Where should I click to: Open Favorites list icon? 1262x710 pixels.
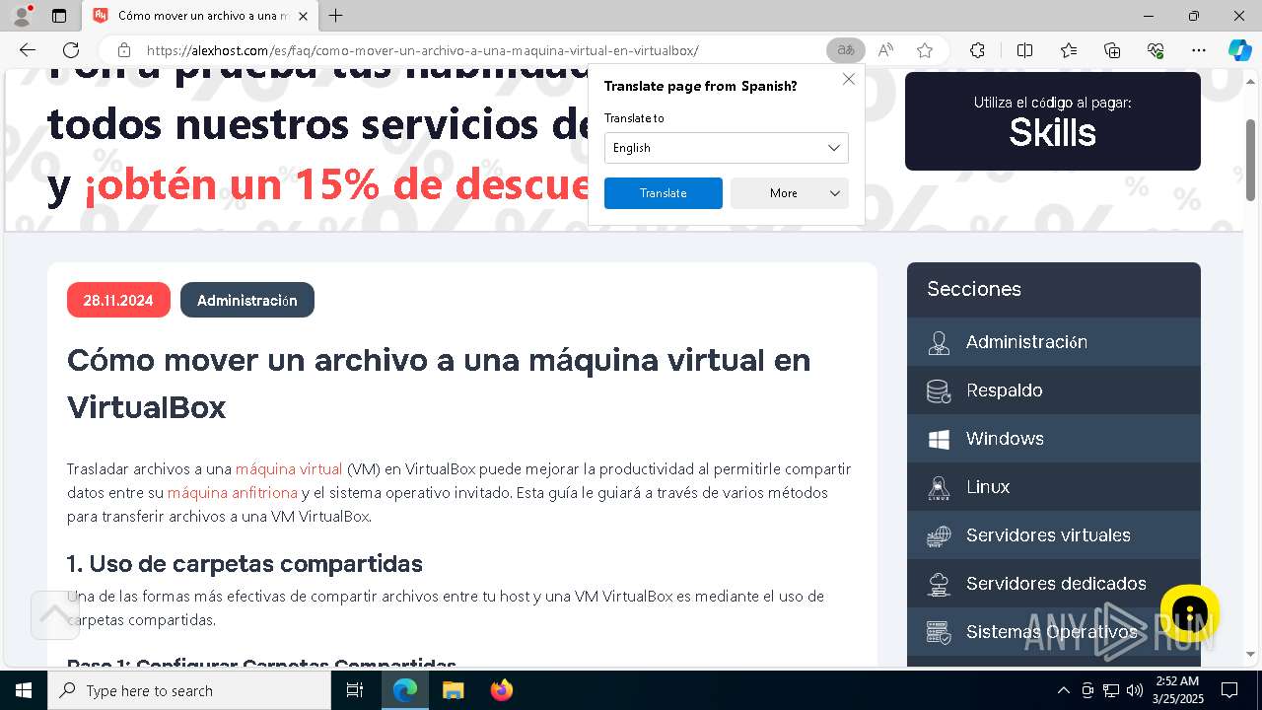[1069, 50]
